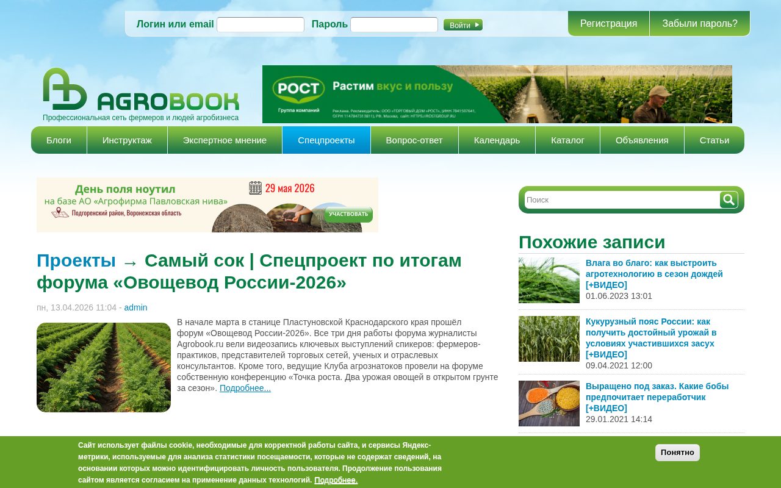Screen dimensions: 781x488
Task: Click the РОСТ group logo in the top banner
Action: pos(299,88)
